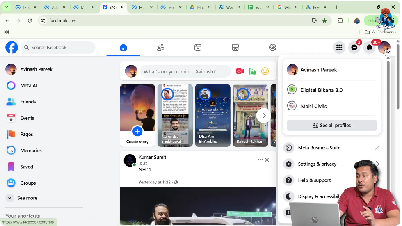402x226 pixels.
Task: Click the main page vertical scrollbar
Action: 398,76
